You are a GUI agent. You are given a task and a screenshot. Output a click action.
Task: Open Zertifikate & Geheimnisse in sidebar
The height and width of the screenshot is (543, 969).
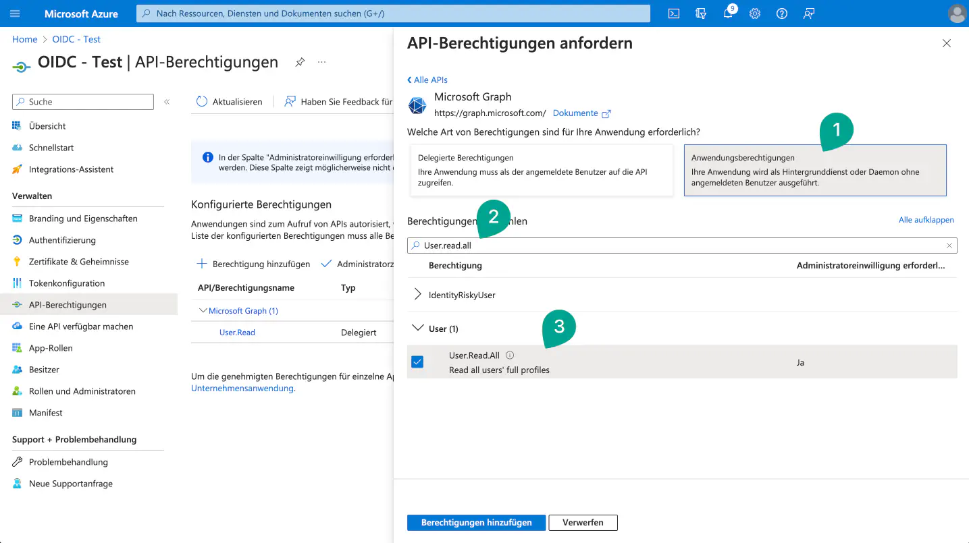(x=78, y=262)
